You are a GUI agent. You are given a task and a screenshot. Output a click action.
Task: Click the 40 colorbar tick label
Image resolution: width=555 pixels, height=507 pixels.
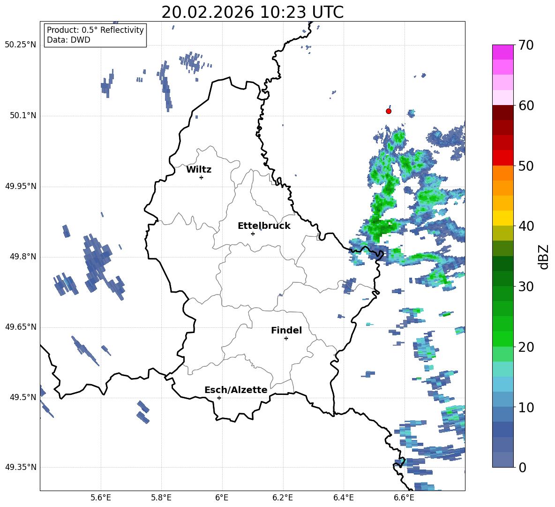point(526,226)
